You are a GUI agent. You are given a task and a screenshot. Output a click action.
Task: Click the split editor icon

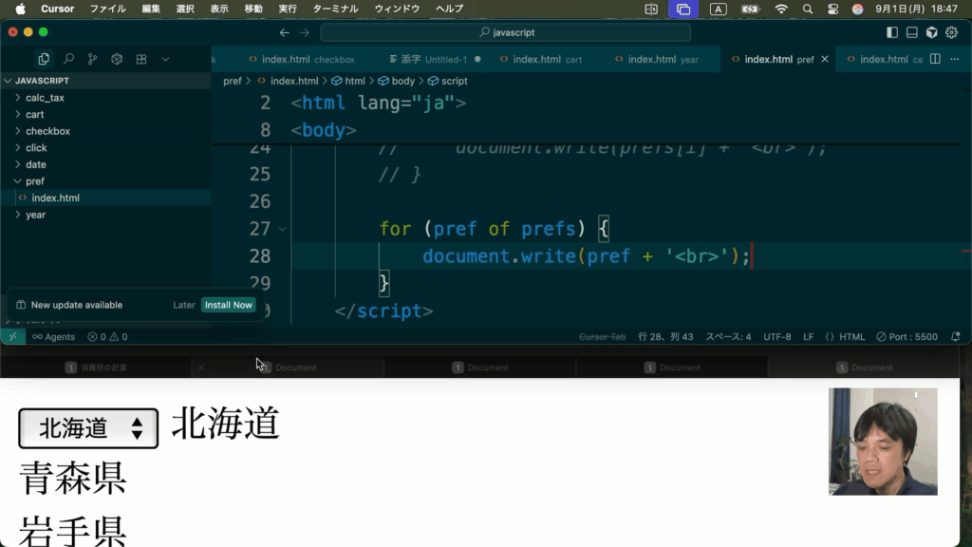click(x=935, y=59)
